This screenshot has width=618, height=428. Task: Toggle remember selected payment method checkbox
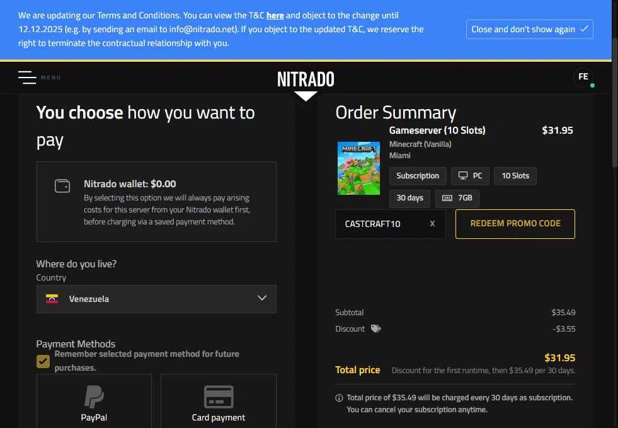(x=43, y=361)
